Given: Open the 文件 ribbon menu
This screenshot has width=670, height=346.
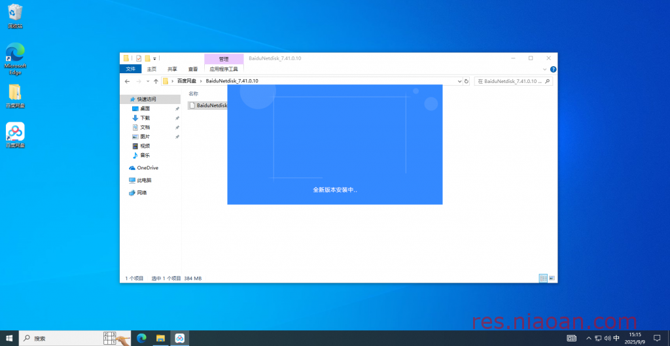Looking at the screenshot, I should [131, 69].
